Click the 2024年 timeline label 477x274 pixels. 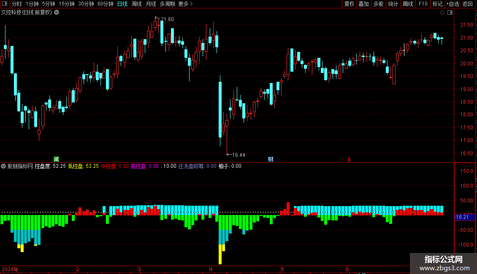pos(10,269)
